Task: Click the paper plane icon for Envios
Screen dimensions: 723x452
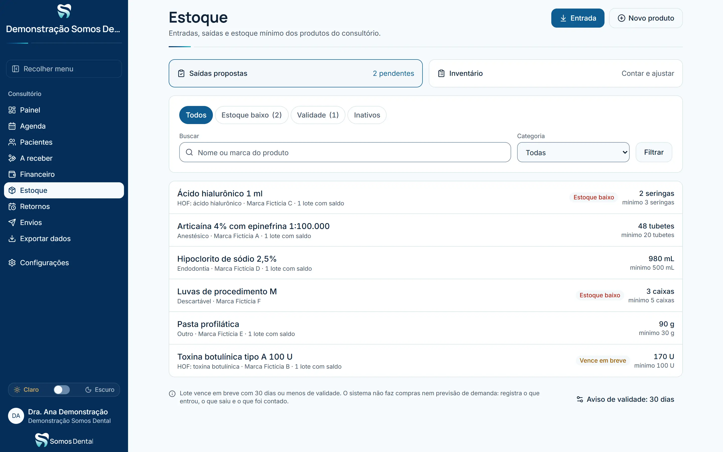Action: (12, 222)
